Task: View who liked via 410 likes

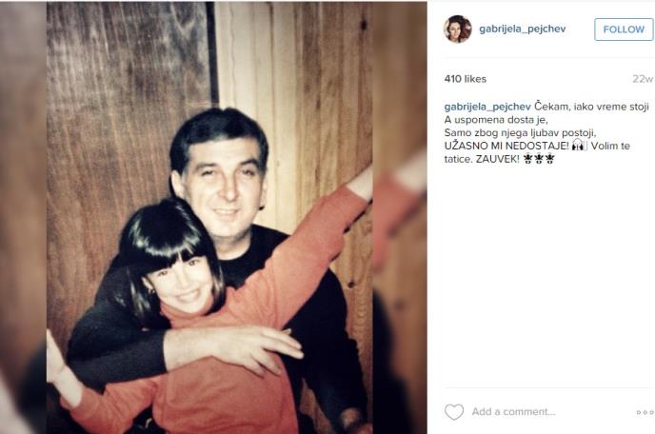Action: [466, 79]
